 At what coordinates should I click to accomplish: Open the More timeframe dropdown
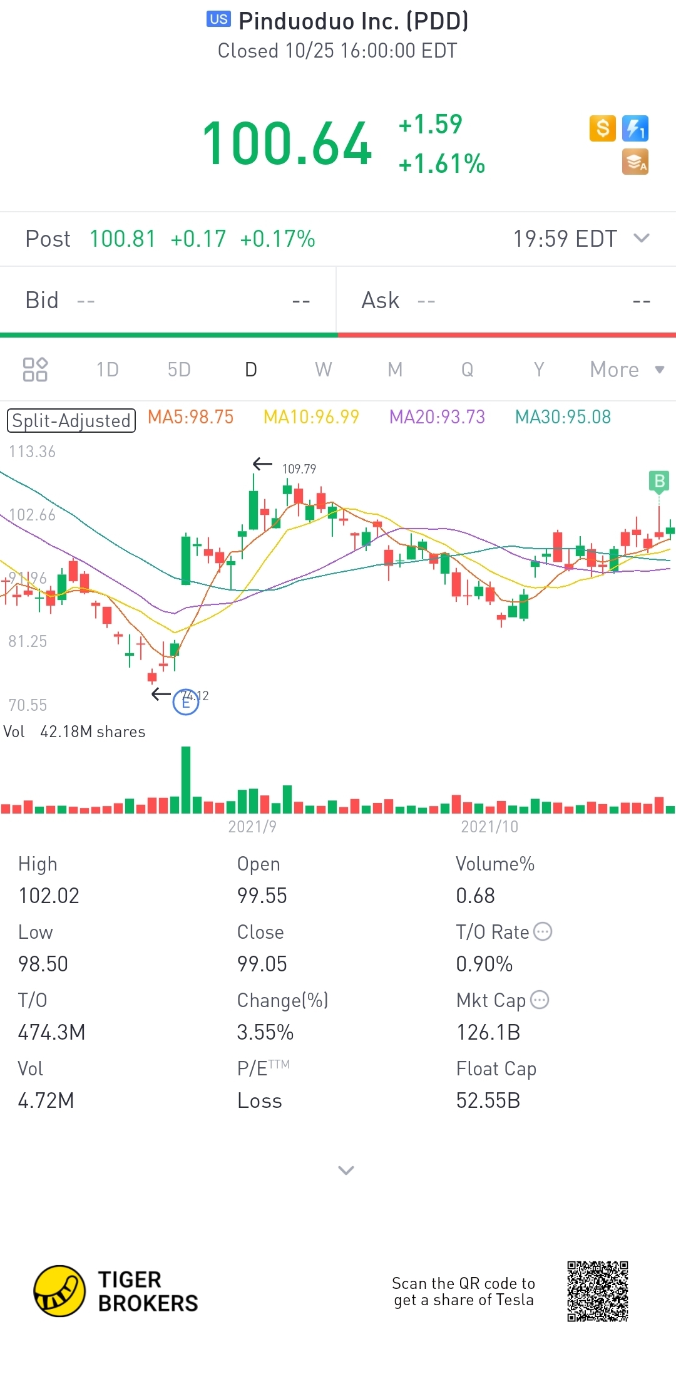(x=627, y=370)
